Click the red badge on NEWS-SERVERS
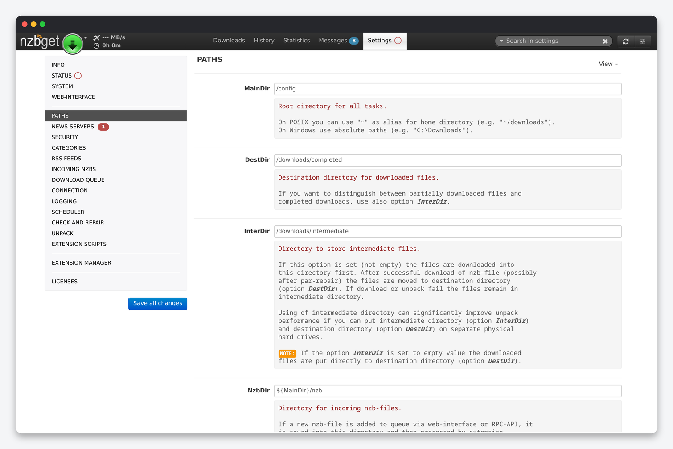The width and height of the screenshot is (673, 449). pyautogui.click(x=103, y=127)
